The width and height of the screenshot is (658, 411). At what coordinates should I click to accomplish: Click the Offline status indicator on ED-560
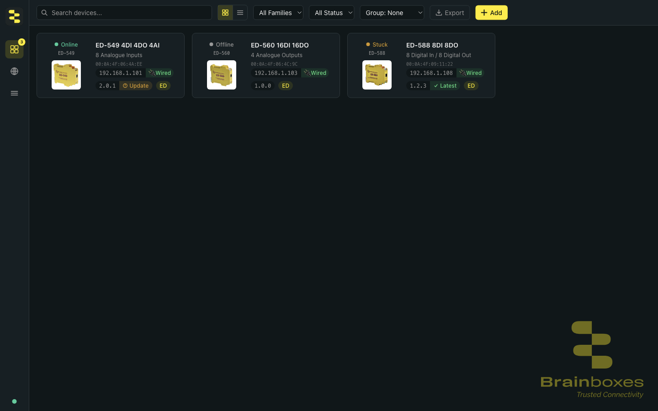pos(222,45)
